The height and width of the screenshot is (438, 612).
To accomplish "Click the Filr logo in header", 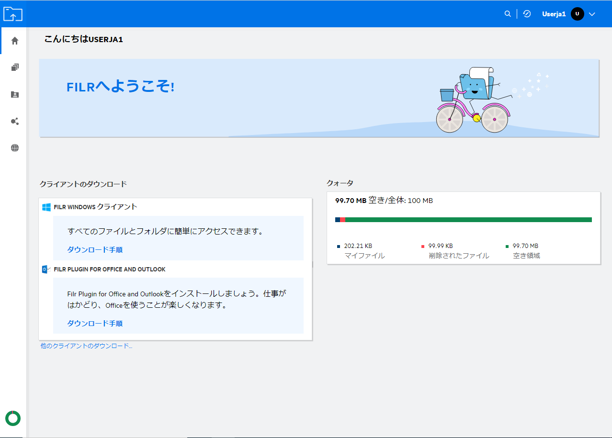I will (x=13, y=14).
